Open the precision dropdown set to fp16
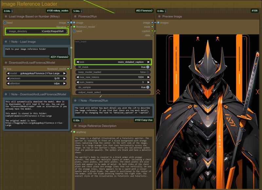The height and width of the screenshot is (190, 262). [x=36, y=78]
